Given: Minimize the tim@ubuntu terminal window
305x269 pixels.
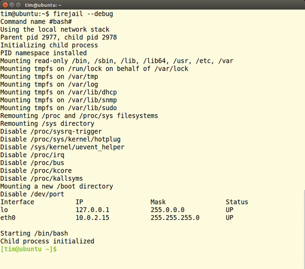Looking at the screenshot, I should 12,5.
